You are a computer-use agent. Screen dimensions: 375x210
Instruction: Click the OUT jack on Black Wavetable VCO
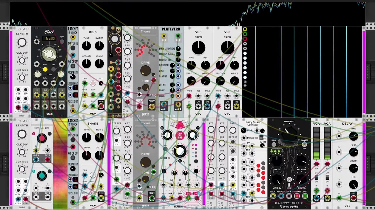[305, 196]
